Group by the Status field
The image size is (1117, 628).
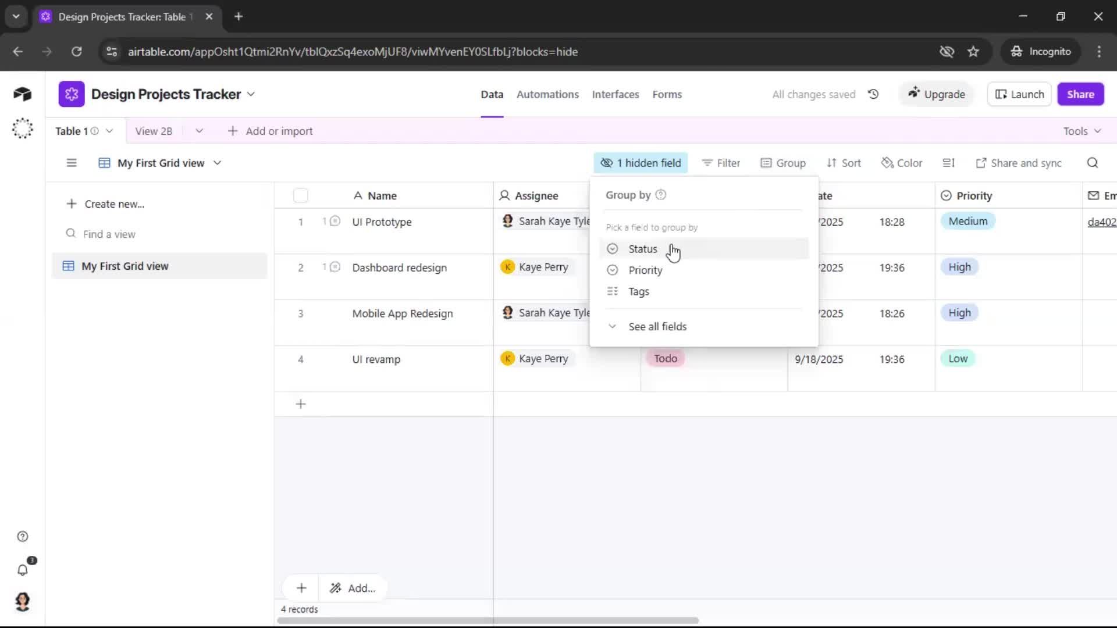tap(704, 249)
